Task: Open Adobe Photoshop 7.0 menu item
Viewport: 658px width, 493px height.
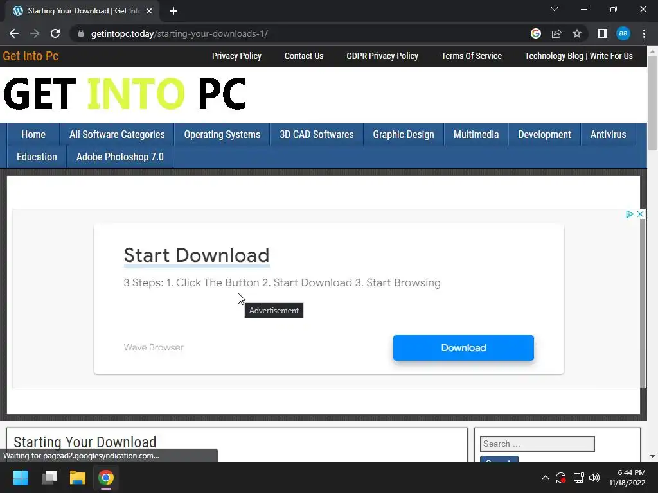Action: pyautogui.click(x=120, y=157)
